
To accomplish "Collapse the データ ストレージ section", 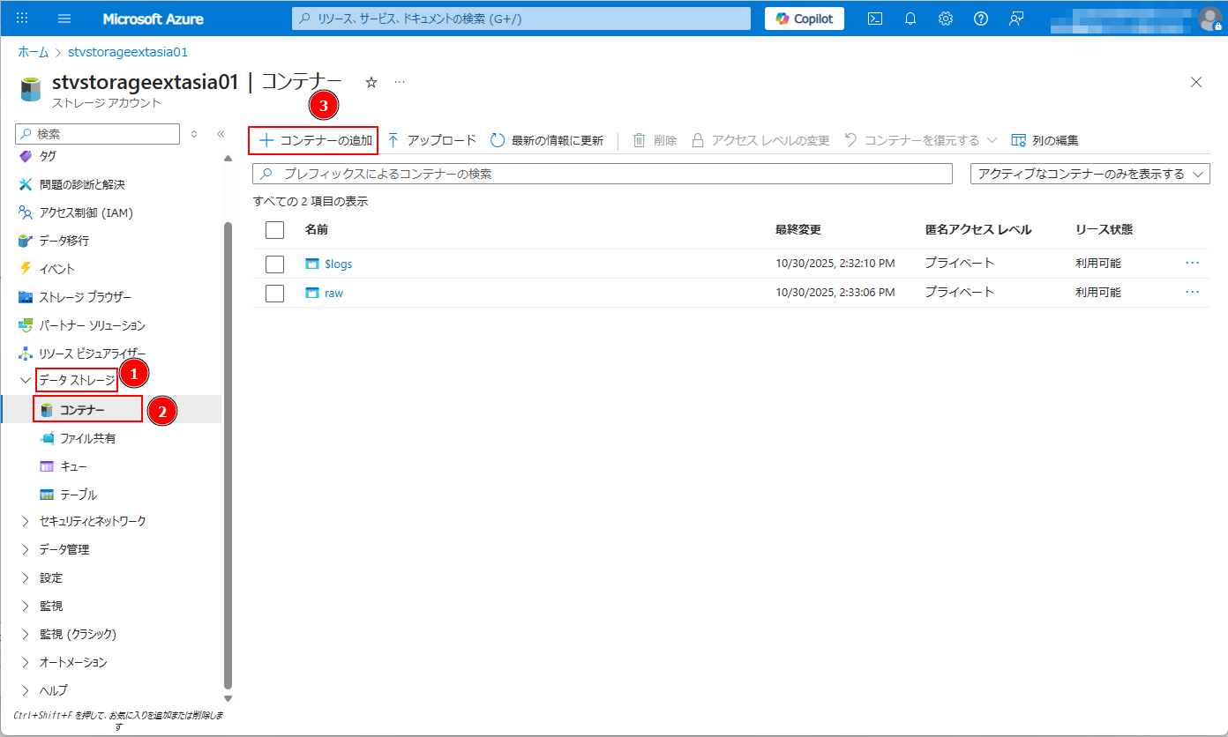I will coord(25,381).
